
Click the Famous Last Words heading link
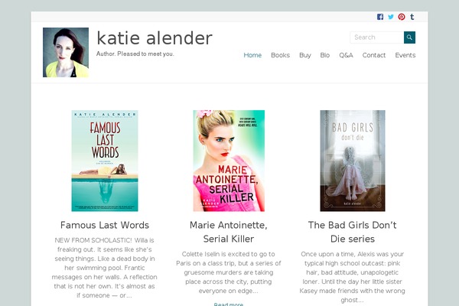(x=105, y=225)
